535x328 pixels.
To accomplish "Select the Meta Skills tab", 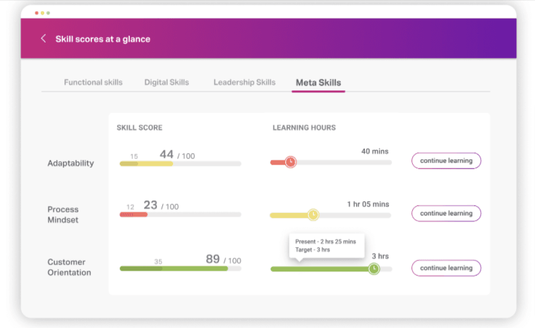I will point(318,83).
